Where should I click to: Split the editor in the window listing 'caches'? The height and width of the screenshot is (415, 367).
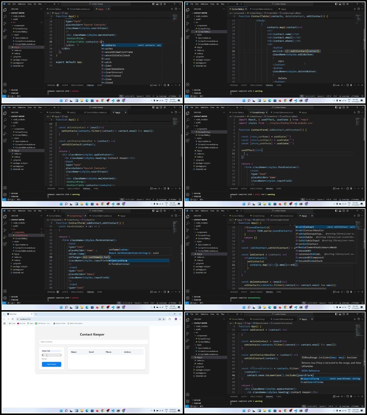tap(176, 9)
